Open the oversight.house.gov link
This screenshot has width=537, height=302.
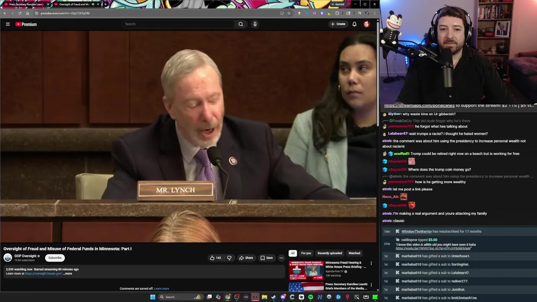[x=43, y=273]
